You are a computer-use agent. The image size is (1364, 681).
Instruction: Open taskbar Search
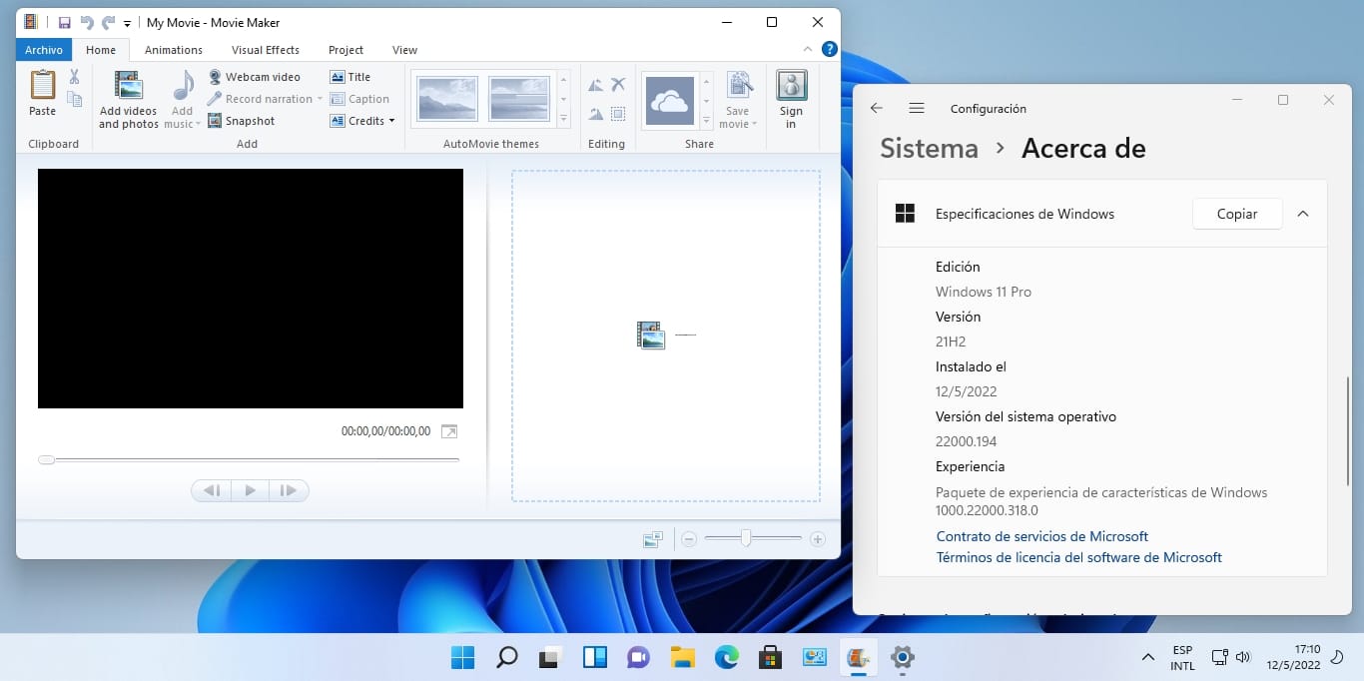(506, 657)
